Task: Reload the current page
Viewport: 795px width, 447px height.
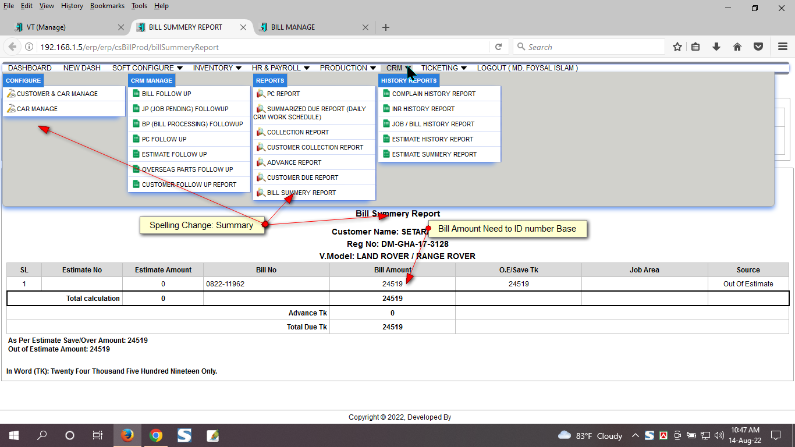Action: coord(499,47)
